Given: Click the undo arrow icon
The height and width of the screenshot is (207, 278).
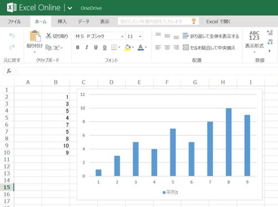Looking at the screenshot, I should 12,36.
